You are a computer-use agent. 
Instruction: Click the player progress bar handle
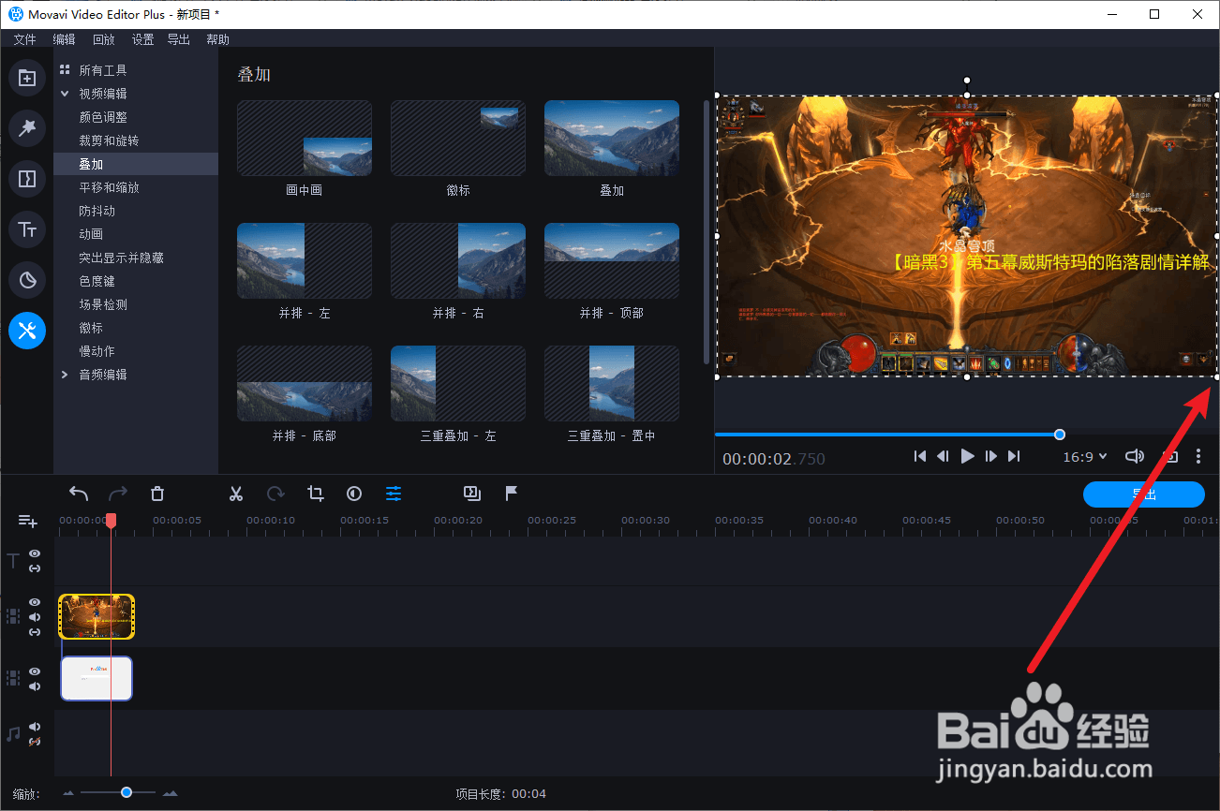click(1060, 435)
